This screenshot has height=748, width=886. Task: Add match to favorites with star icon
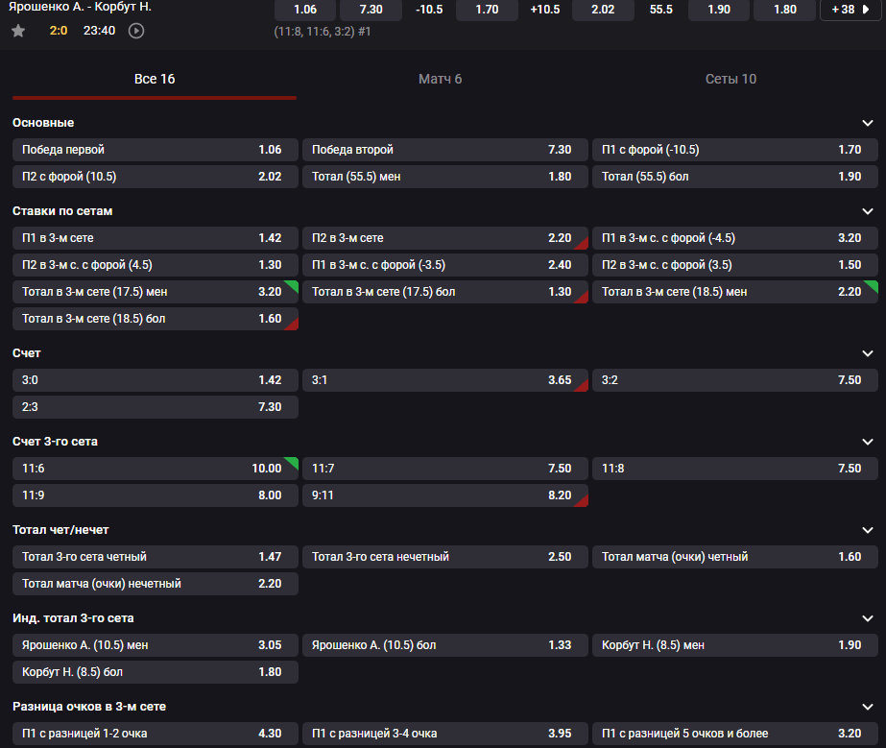pos(18,31)
